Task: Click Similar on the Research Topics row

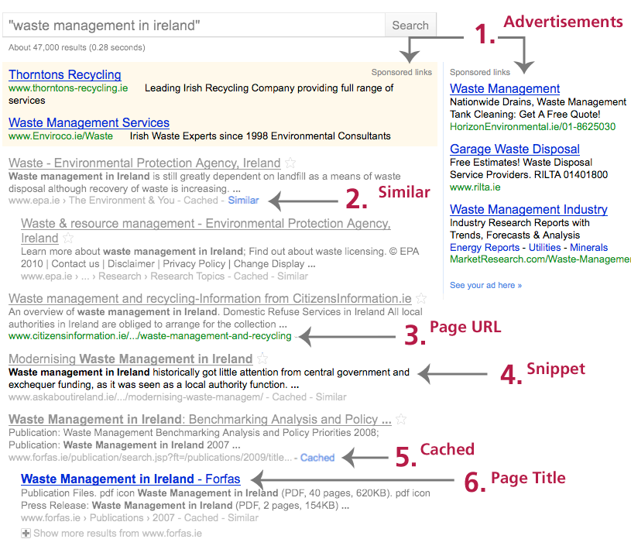Action: [293, 276]
